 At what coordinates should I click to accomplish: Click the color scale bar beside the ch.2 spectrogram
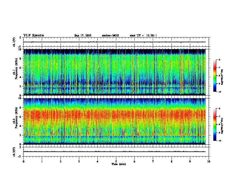coord(215,125)
